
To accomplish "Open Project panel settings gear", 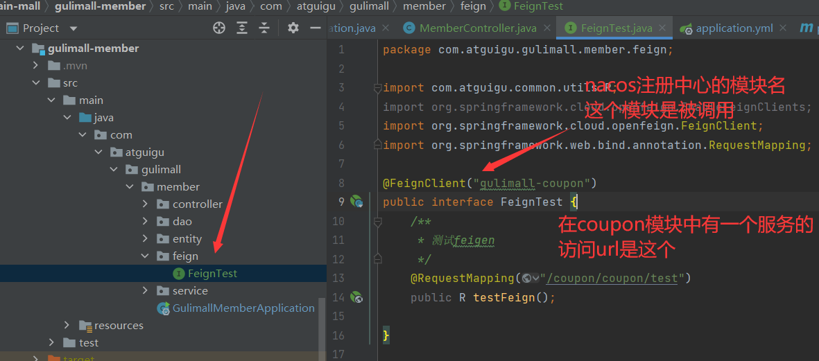I will click(293, 28).
